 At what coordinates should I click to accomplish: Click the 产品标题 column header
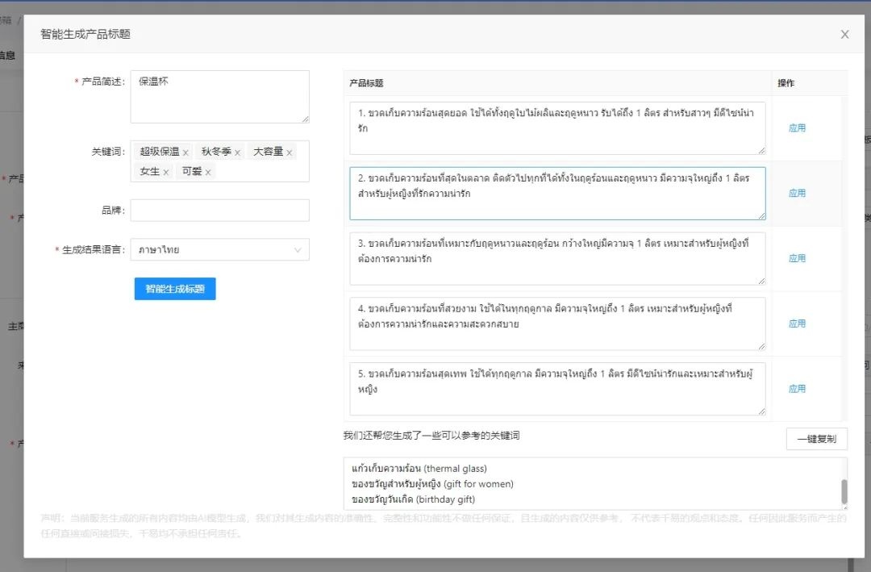coord(367,83)
